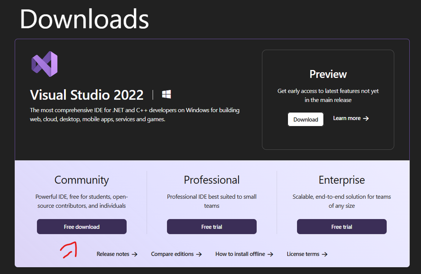The image size is (421, 274).
Task: Click the Downloads page title
Action: click(x=84, y=19)
